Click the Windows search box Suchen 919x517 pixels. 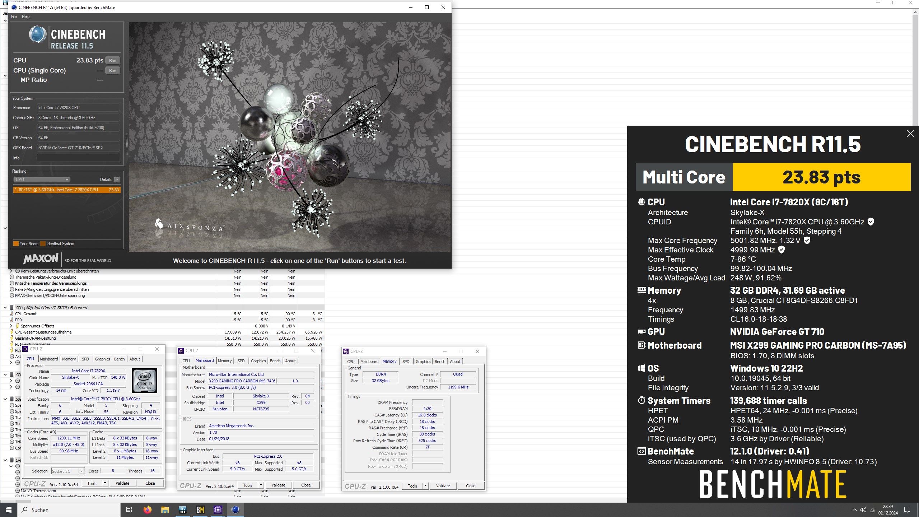(69, 510)
